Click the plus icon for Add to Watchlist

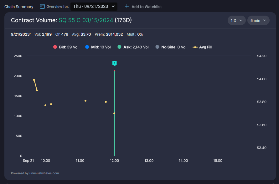coord(127,7)
